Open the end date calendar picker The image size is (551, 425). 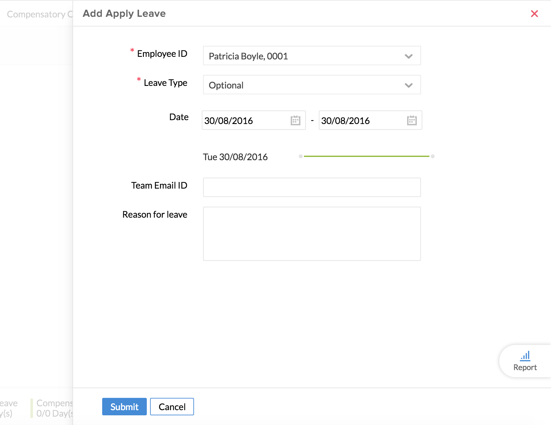pos(412,120)
